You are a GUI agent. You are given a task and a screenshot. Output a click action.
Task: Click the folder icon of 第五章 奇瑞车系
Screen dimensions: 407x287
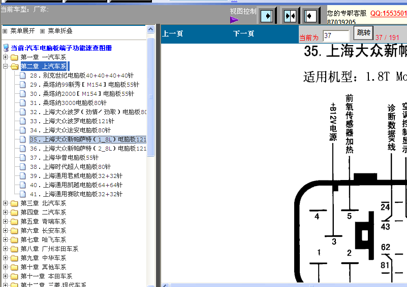pos(14,222)
